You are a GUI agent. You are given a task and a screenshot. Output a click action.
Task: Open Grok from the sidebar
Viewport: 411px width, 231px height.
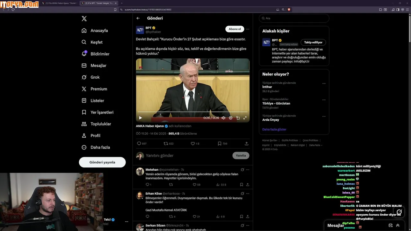(91, 77)
